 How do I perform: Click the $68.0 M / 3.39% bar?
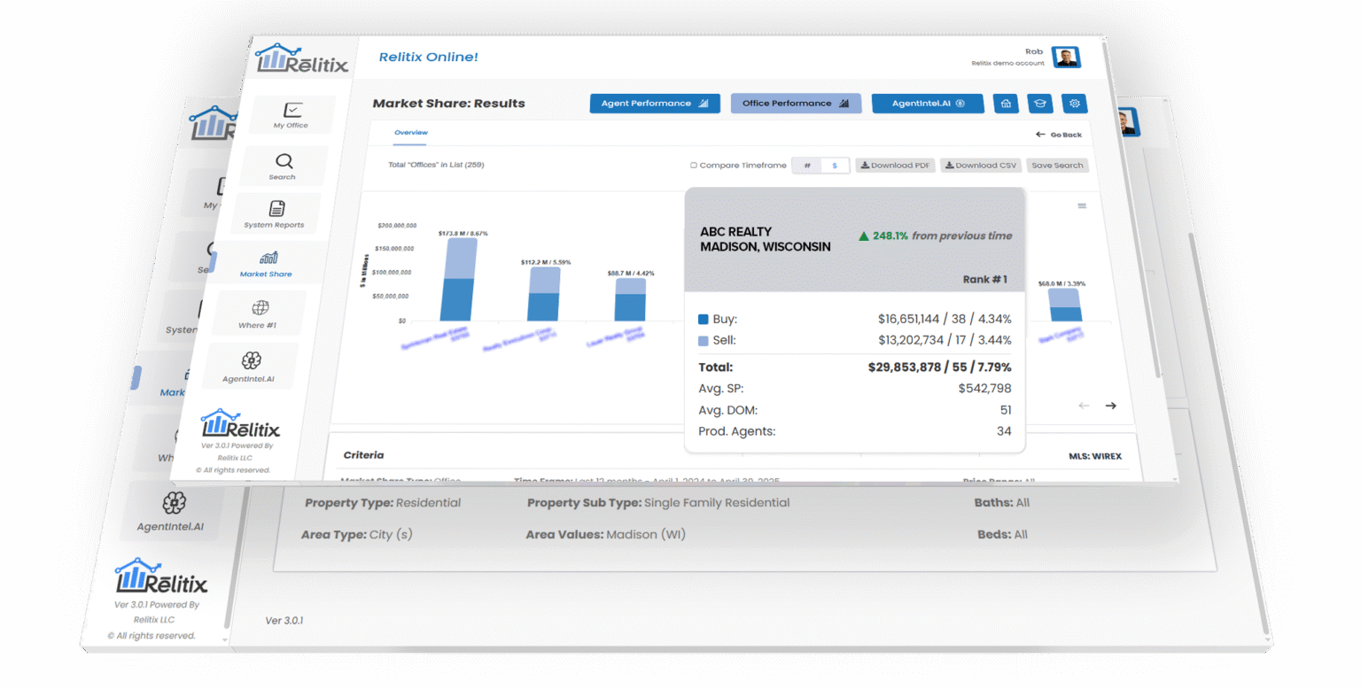[1064, 304]
